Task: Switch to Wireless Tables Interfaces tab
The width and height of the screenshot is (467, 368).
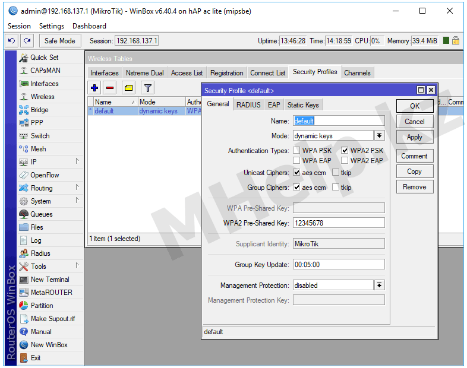Action: coord(105,73)
